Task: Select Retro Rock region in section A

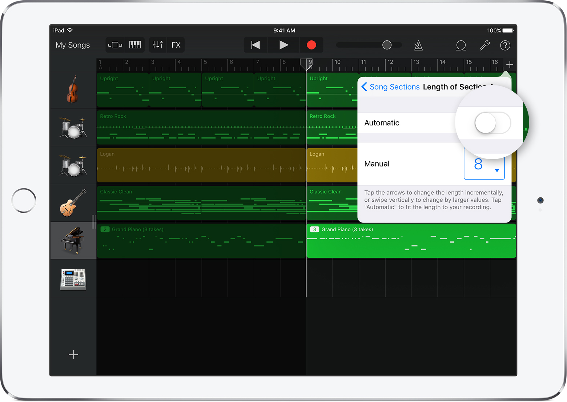Action: pyautogui.click(x=201, y=128)
